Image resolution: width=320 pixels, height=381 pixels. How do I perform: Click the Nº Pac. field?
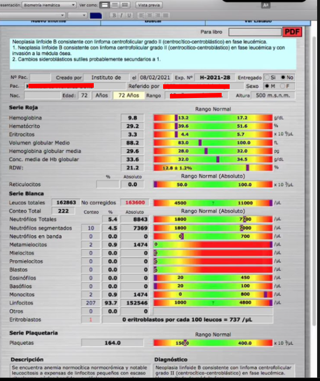[40, 77]
